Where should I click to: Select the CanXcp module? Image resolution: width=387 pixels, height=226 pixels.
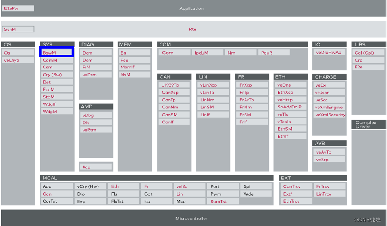tap(174, 92)
